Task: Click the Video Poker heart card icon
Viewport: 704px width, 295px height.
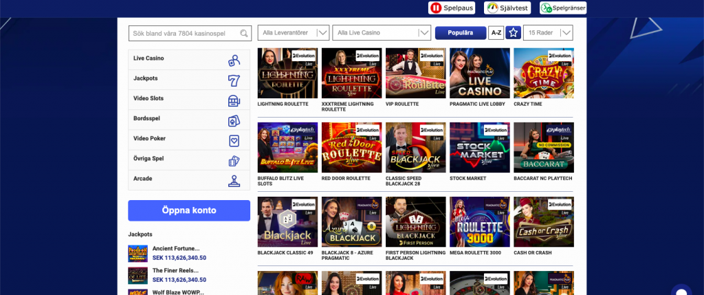Action: pyautogui.click(x=234, y=141)
